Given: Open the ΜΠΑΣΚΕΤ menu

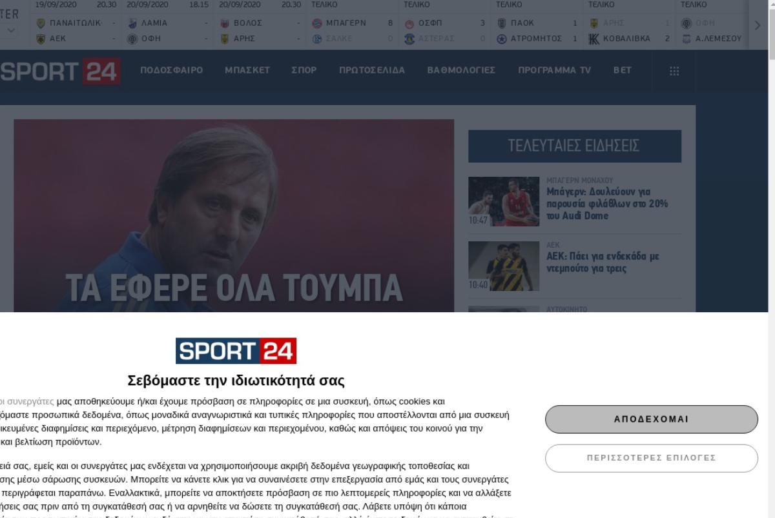Looking at the screenshot, I should (247, 70).
